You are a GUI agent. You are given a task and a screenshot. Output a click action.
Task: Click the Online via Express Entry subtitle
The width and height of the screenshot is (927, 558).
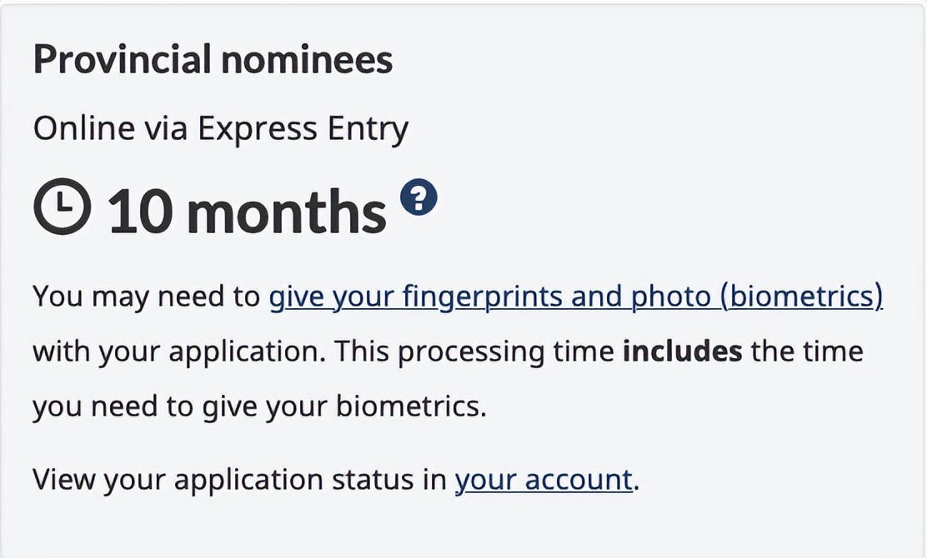[x=221, y=129]
